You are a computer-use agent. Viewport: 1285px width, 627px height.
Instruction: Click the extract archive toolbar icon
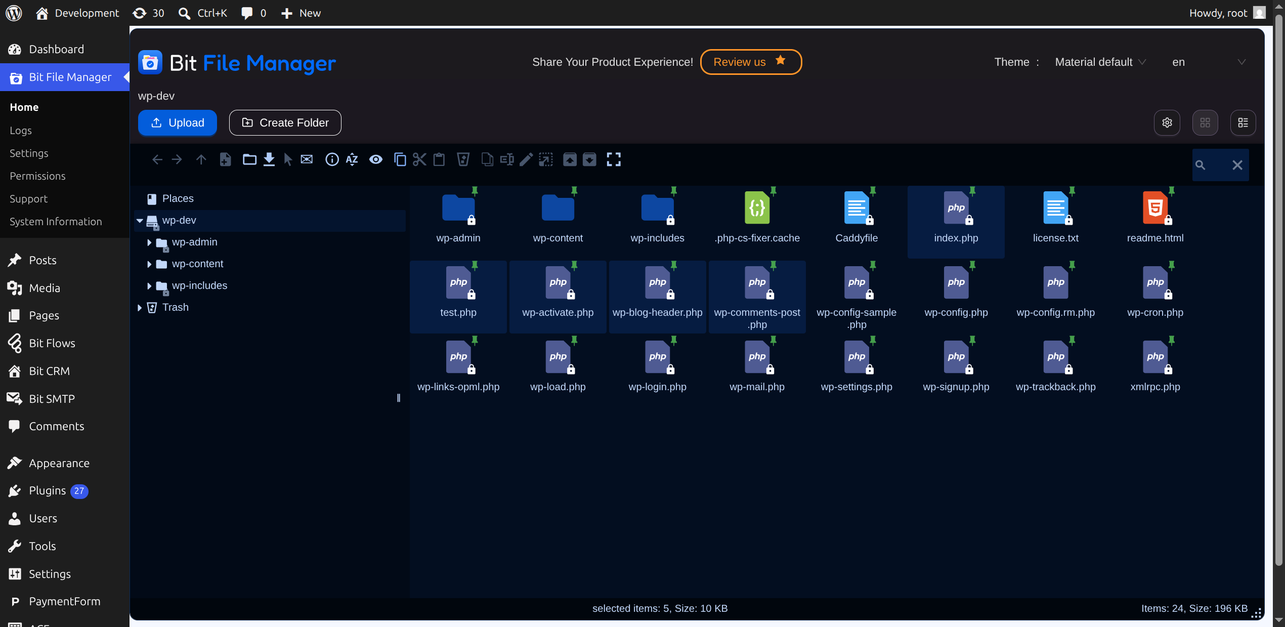(x=570, y=160)
